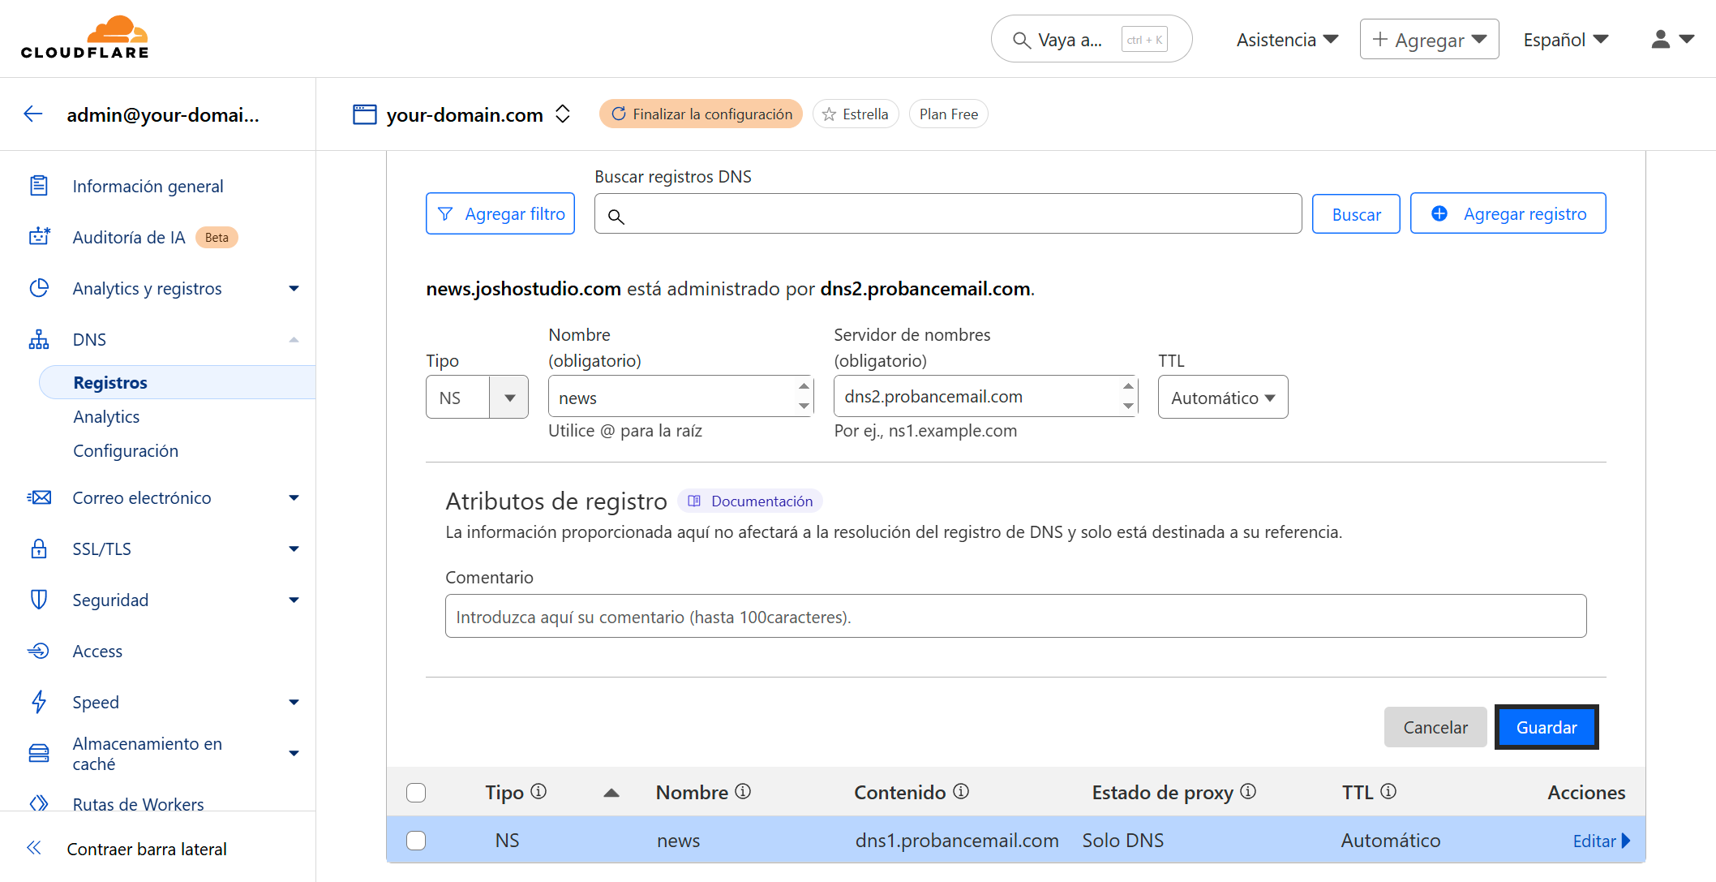Open Analytics under DNS
The width and height of the screenshot is (1716, 882).
[x=106, y=416]
